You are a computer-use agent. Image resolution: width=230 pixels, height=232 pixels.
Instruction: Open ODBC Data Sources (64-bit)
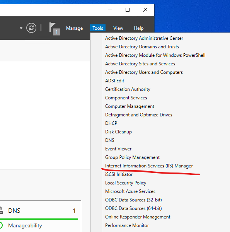coord(133,208)
